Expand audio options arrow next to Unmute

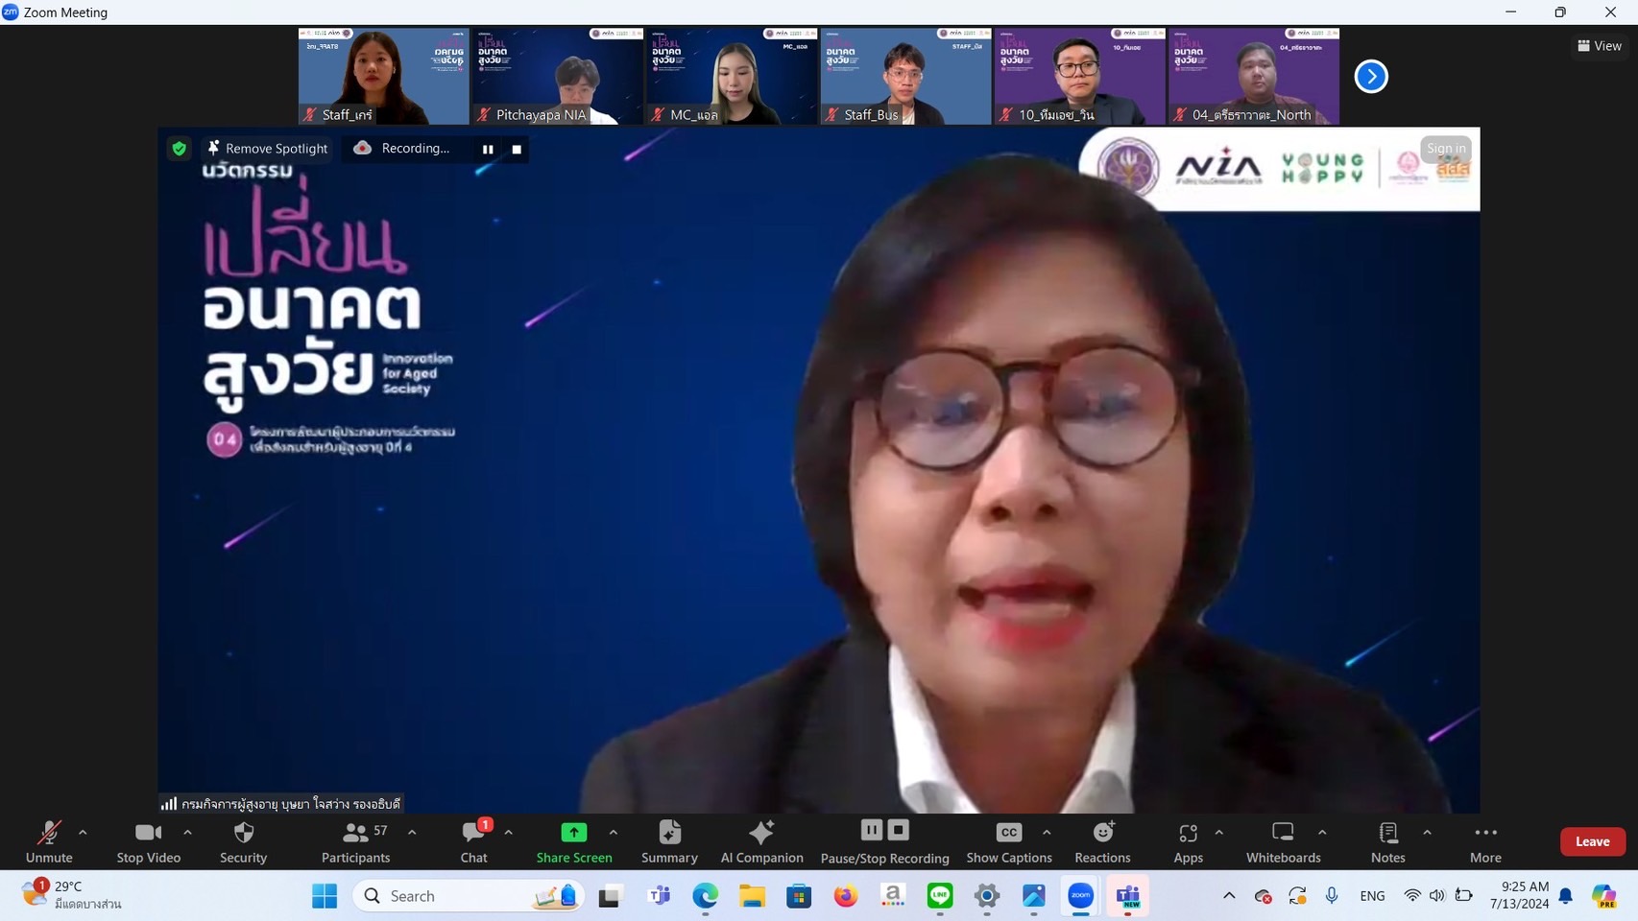coord(83,833)
